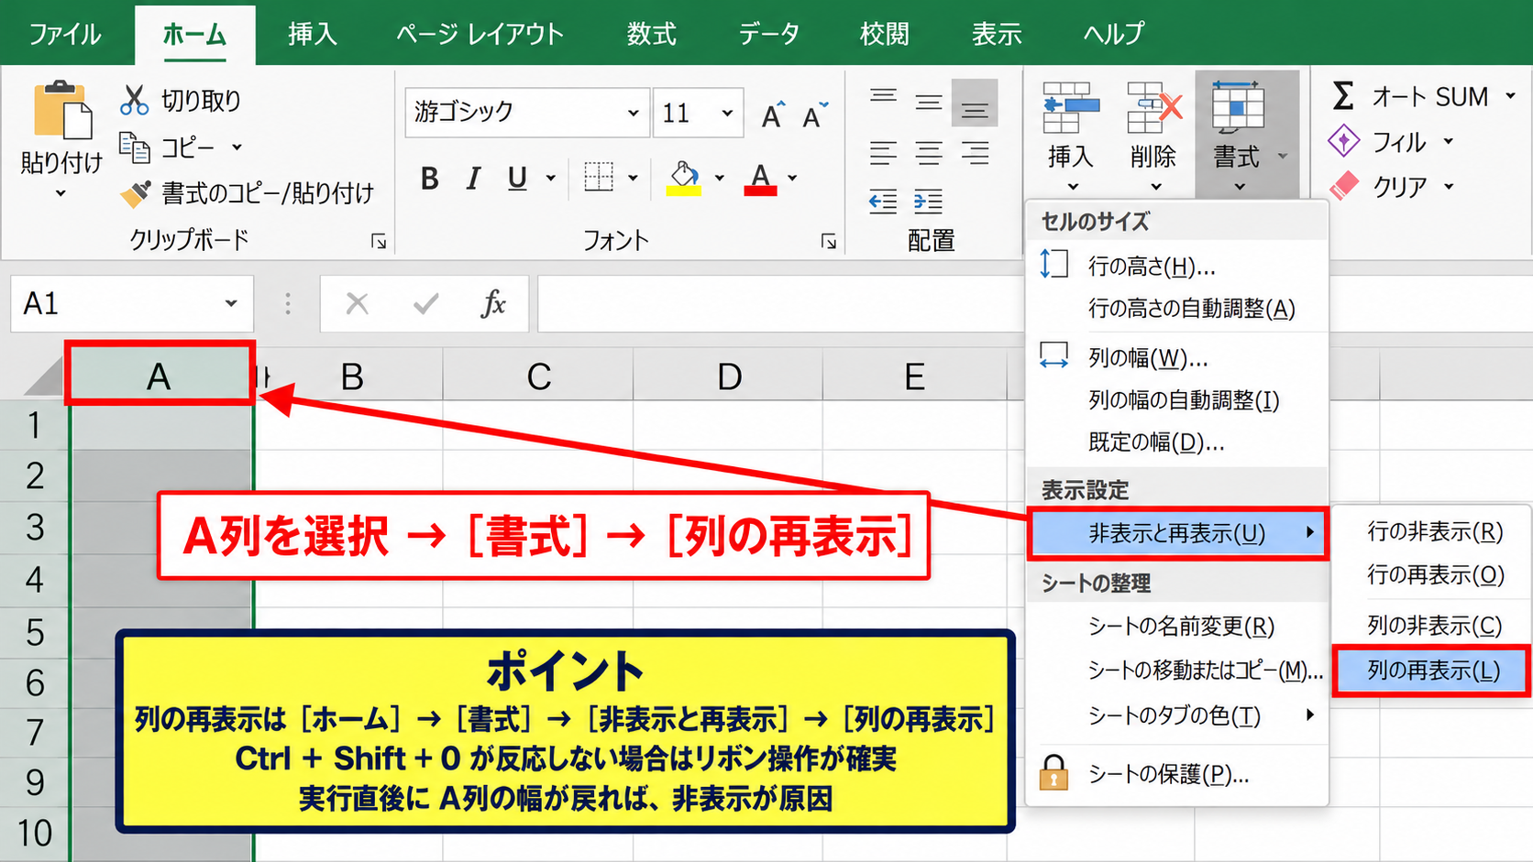Viewport: 1533px width, 862px height.
Task: Toggle bottom vertical alignment button
Action: click(x=975, y=103)
